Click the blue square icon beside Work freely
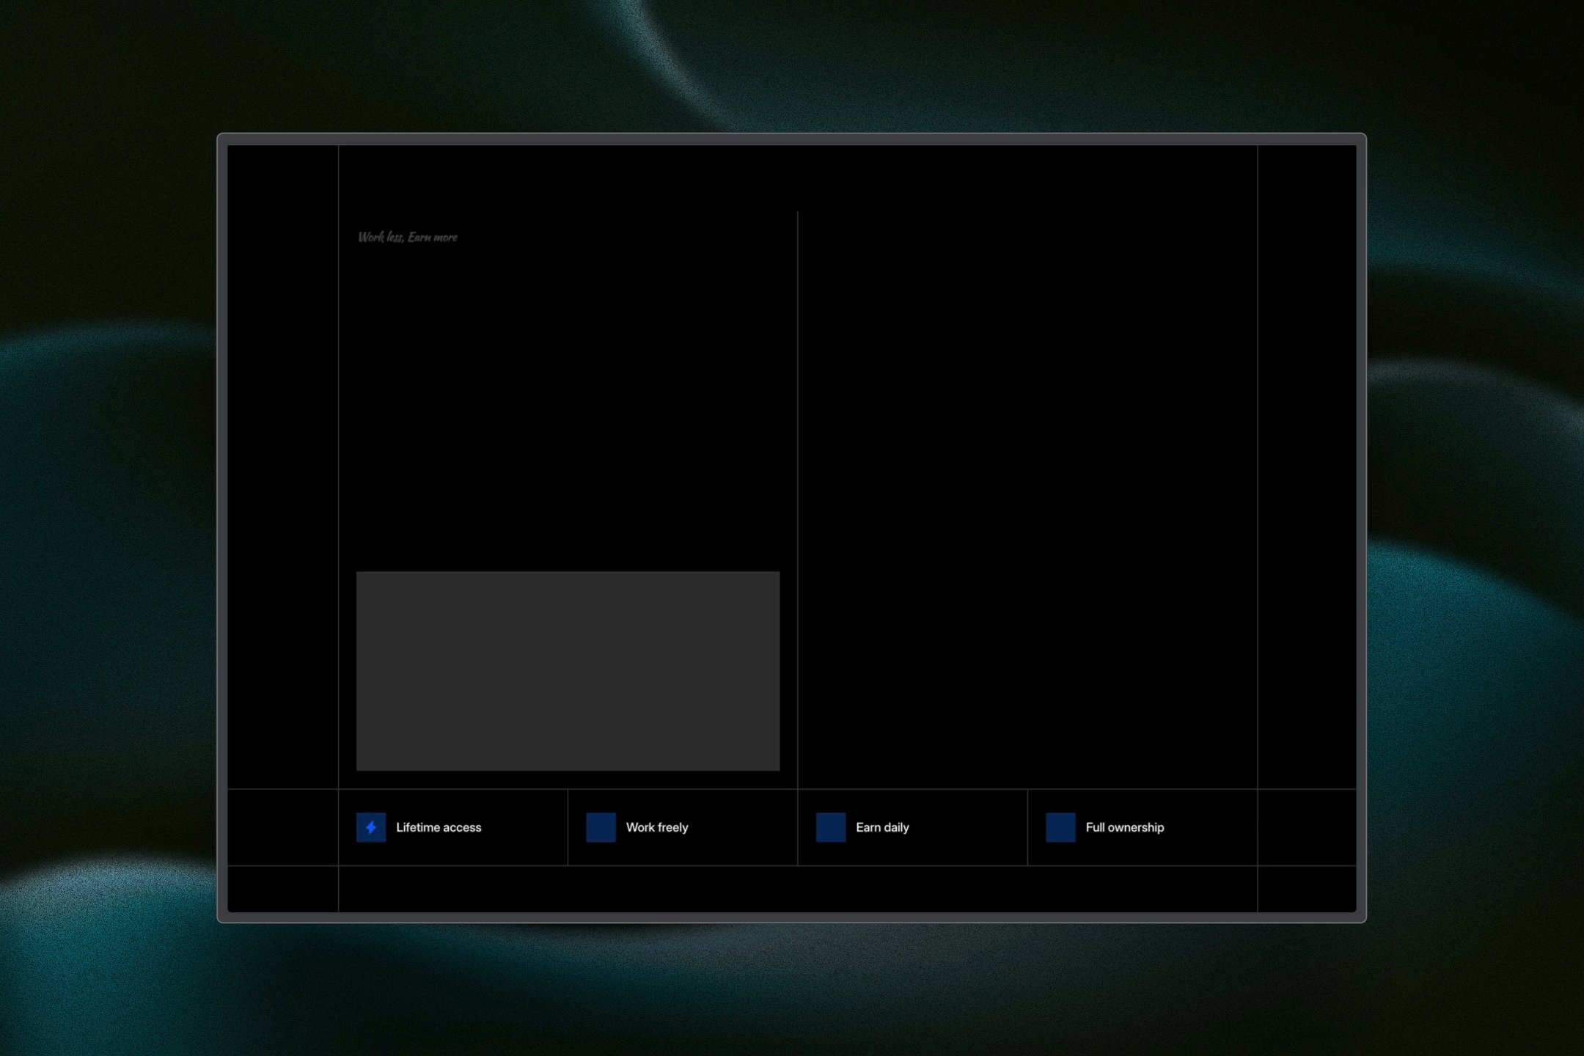 [601, 827]
